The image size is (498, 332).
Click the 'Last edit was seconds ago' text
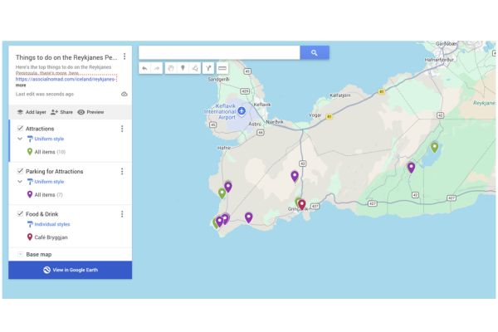tap(45, 94)
